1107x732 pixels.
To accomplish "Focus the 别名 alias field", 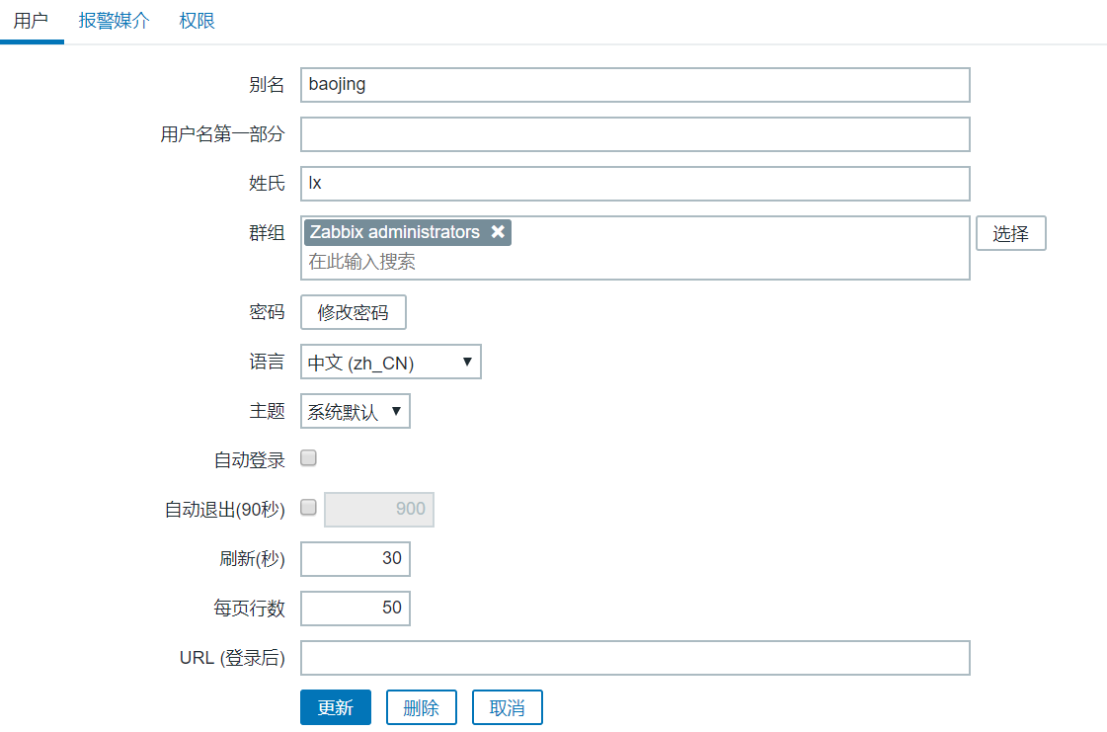I will pos(634,85).
